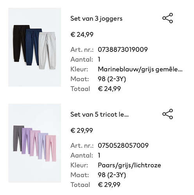This screenshot has height=195, width=194.
Task: Click the joggers Aantal quantity value
Action: (x=99, y=59)
